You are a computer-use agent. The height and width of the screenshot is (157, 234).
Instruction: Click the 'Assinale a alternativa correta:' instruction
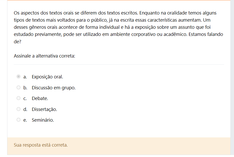pyautogui.click(x=45, y=56)
